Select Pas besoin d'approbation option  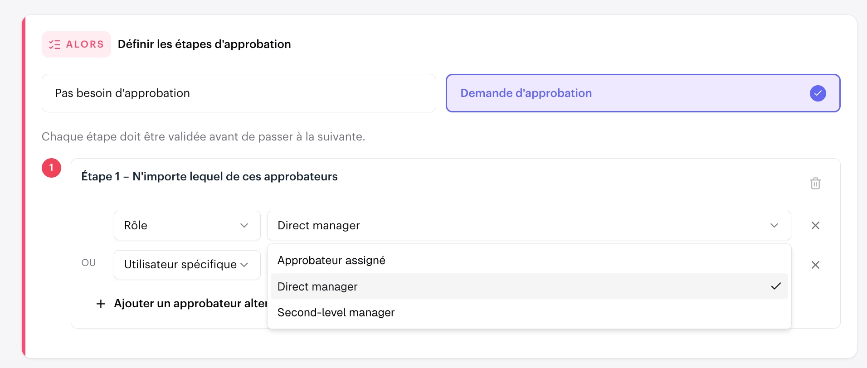pyautogui.click(x=239, y=93)
